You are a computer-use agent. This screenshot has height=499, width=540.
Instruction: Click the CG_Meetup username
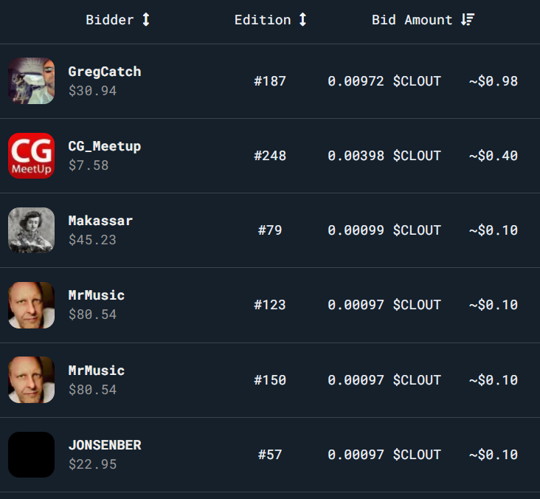[x=105, y=146]
